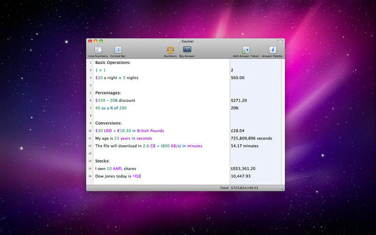
Task: Click the "Dow Jones today is ^DJI" line
Action: pyautogui.click(x=118, y=176)
